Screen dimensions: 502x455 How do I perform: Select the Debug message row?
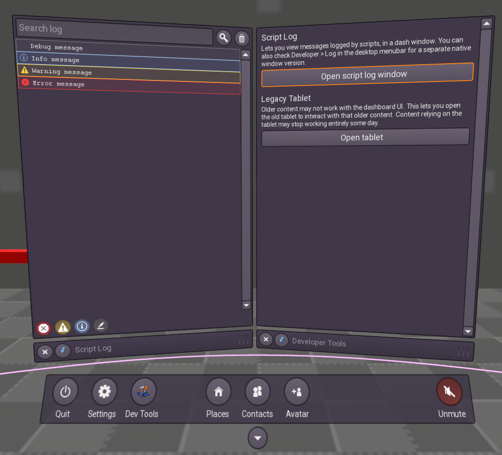click(x=128, y=48)
